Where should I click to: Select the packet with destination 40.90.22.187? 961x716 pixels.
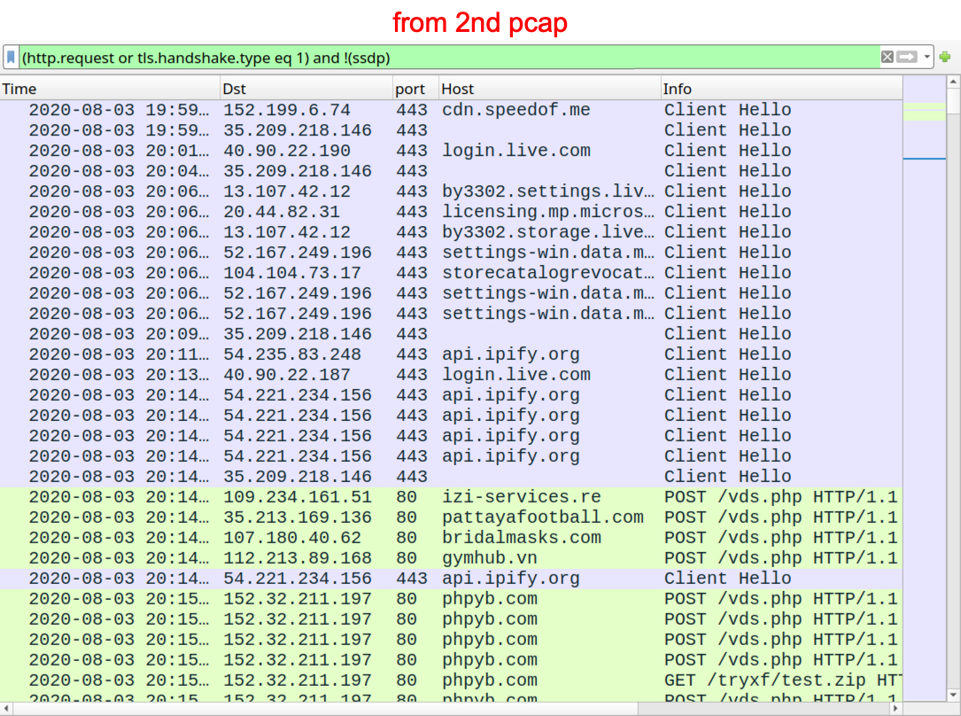[x=451, y=375]
